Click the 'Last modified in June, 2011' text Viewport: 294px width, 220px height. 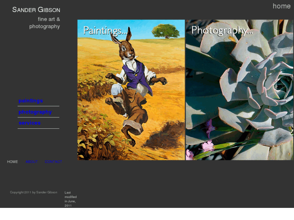70,199
